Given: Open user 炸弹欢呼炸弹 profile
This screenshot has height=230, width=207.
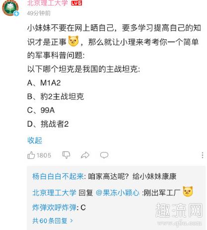Looking at the screenshot, I should pyautogui.click(x=55, y=207).
